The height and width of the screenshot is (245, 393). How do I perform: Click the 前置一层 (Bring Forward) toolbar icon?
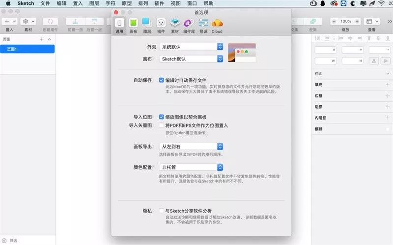76,21
